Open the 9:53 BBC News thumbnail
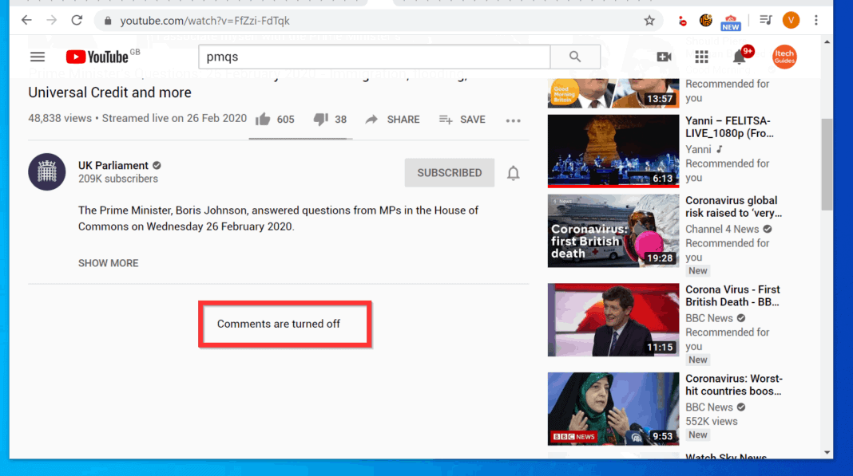This screenshot has width=853, height=476. (x=613, y=409)
